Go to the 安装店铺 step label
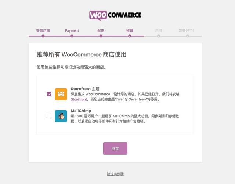 [x=43, y=31]
